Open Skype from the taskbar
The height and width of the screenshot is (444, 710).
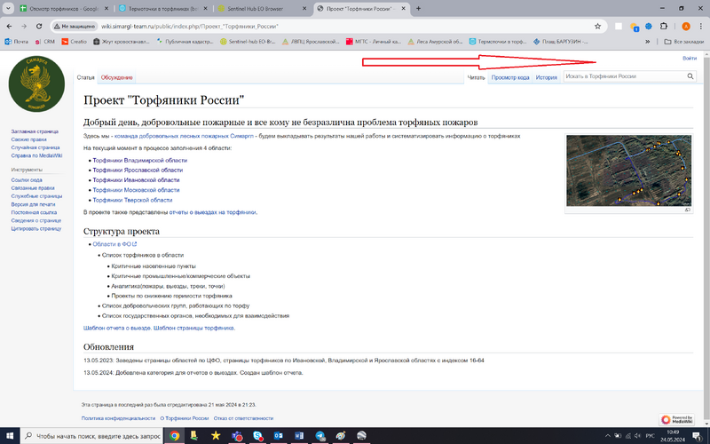pyautogui.click(x=257, y=435)
